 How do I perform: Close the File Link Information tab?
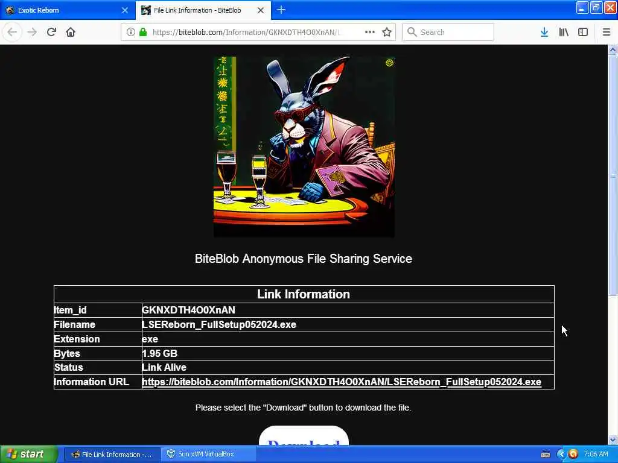tap(261, 10)
